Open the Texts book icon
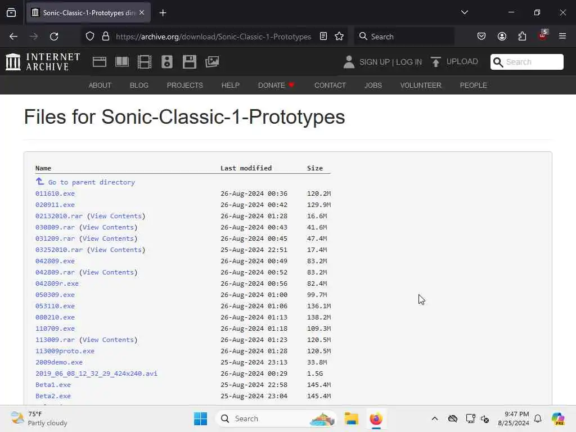This screenshot has height=432, width=576. (122, 62)
